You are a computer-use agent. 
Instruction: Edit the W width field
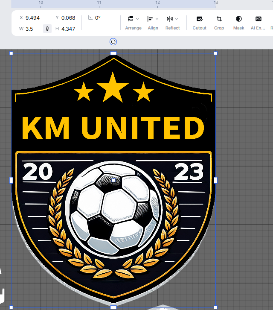click(x=29, y=29)
